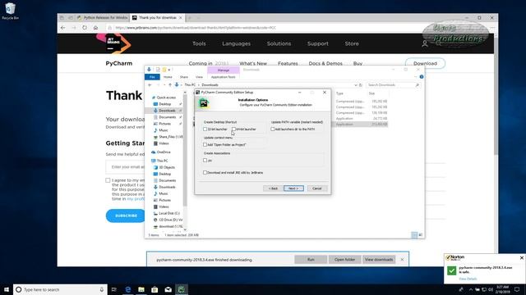Click the Properties icon in Explorer title bar
This screenshot has width=526, height=295.
158,70
